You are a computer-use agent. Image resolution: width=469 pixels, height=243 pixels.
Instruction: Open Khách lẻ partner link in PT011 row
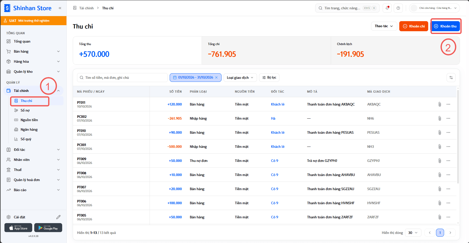pos(278,104)
